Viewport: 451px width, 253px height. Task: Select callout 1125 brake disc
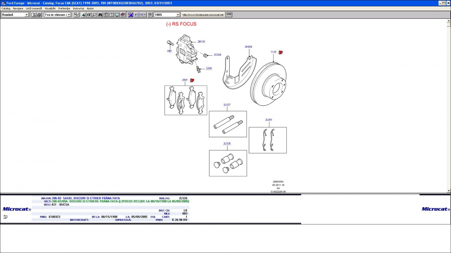coord(273,52)
